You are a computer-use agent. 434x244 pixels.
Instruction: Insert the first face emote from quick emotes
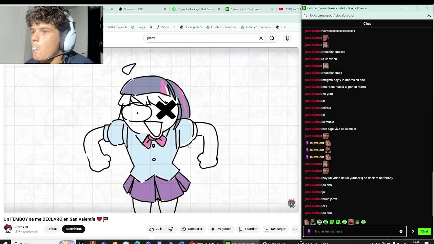coord(307,222)
